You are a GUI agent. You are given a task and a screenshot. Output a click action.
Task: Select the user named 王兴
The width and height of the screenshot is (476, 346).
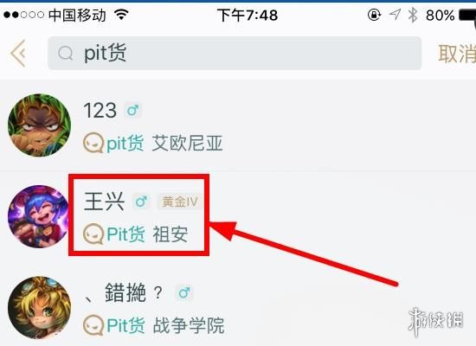[x=104, y=202]
